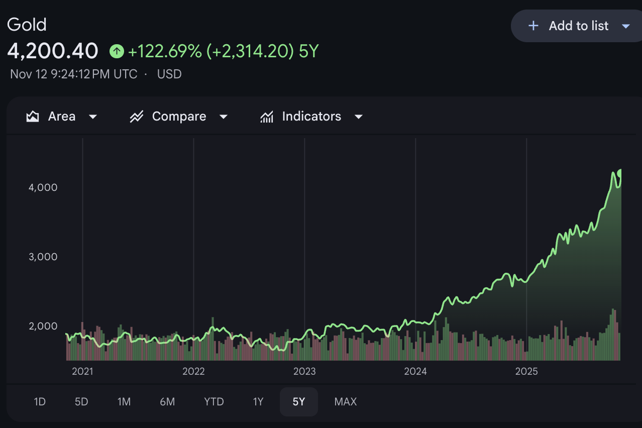Click the Compare lines icon

click(136, 117)
